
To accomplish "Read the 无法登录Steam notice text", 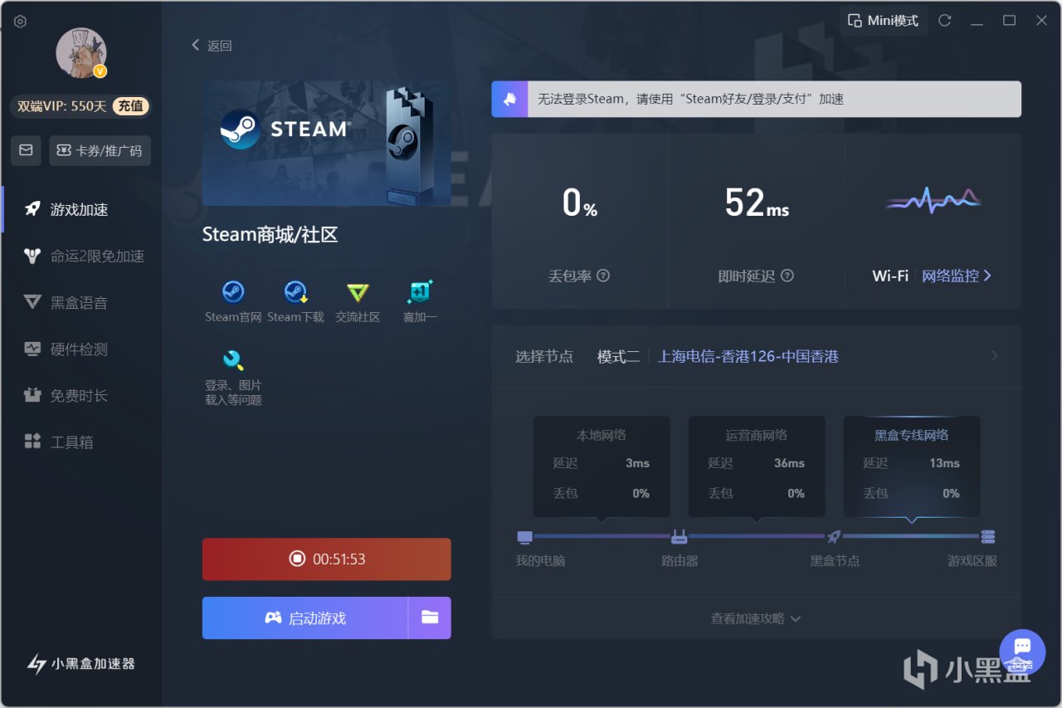I will pos(690,99).
